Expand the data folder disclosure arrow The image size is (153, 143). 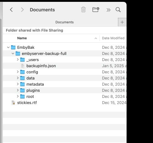tap(18, 78)
